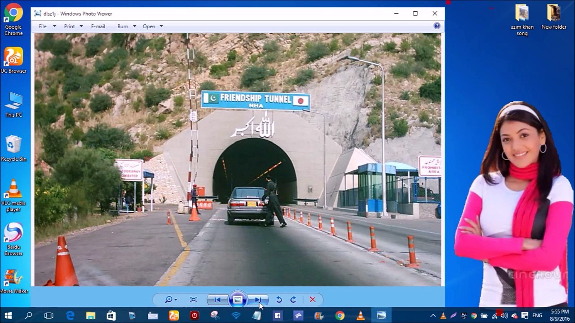Open Google Chrome from the taskbar
575x323 pixels.
point(340,315)
